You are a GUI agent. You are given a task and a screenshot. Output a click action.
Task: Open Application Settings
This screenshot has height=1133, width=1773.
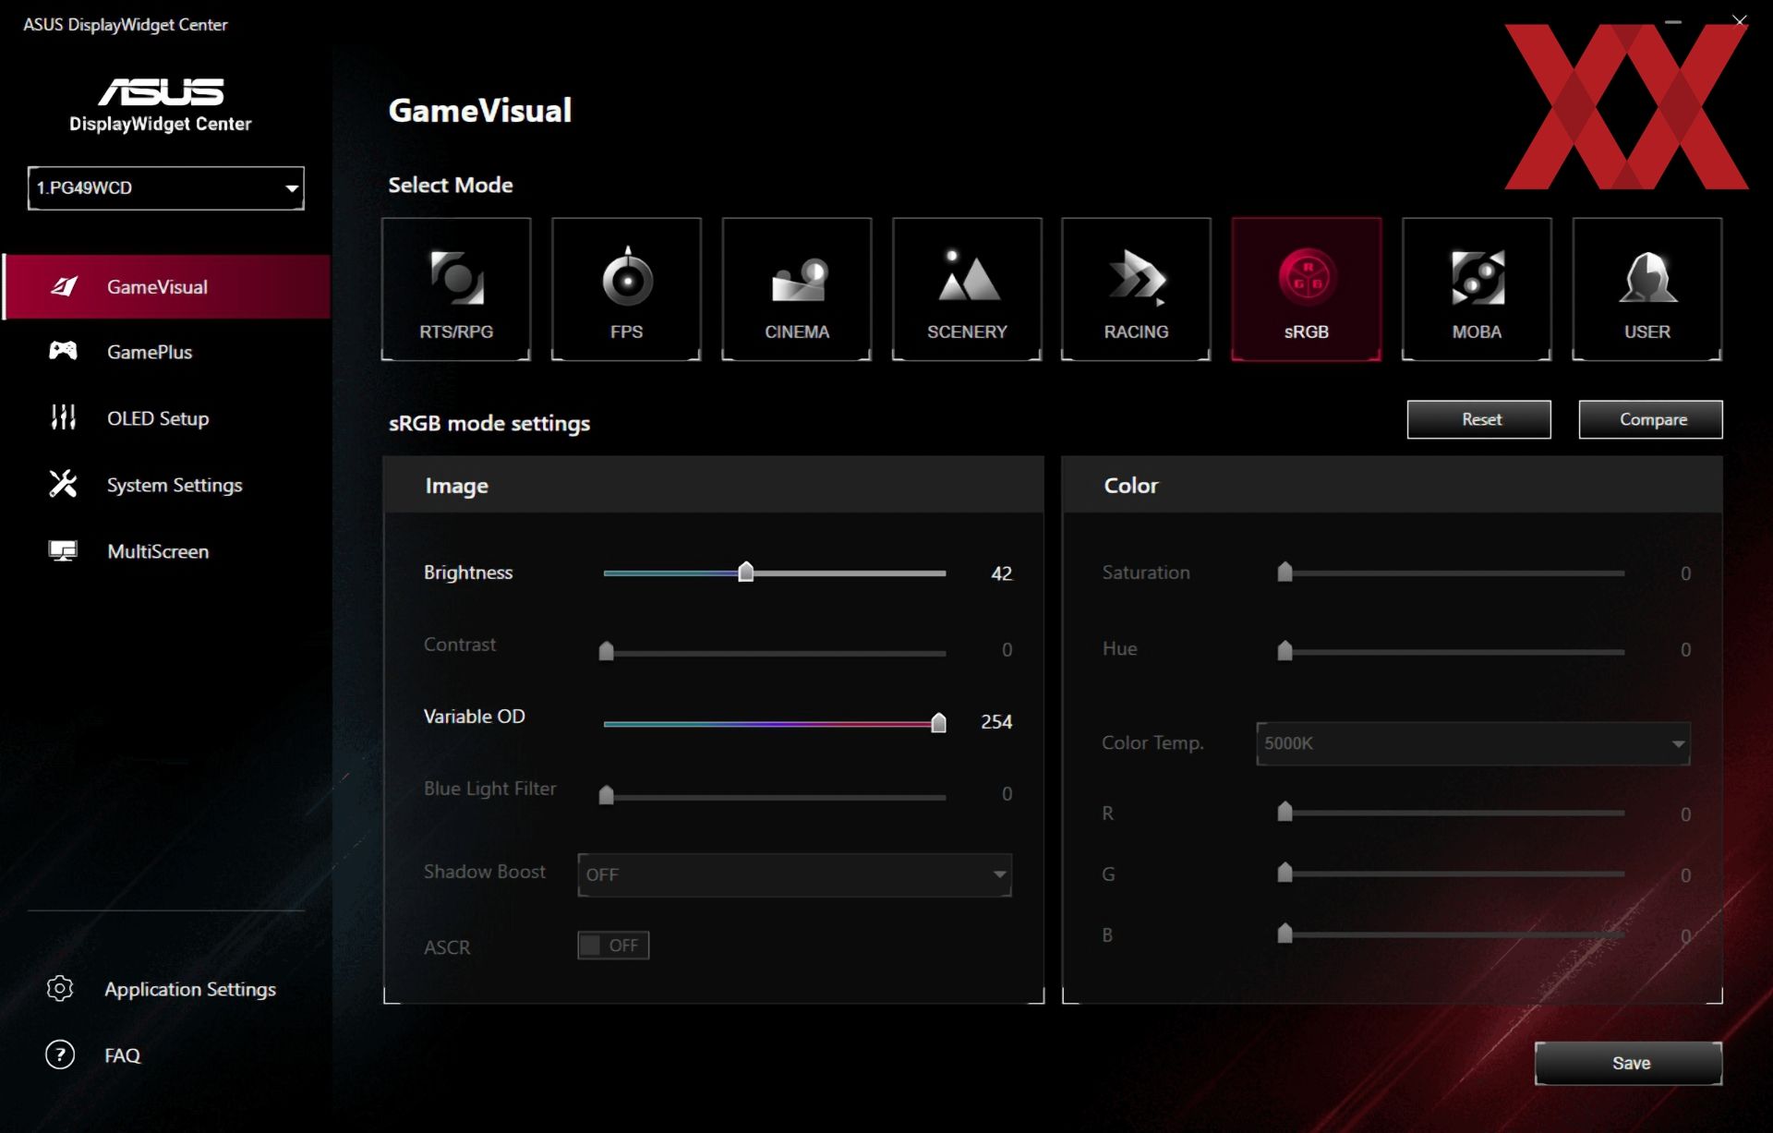tap(190, 989)
